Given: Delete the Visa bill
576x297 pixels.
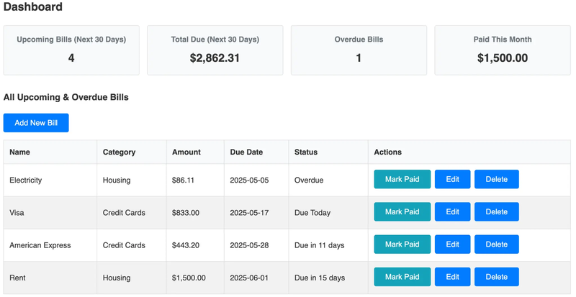Looking at the screenshot, I should click(x=497, y=212).
